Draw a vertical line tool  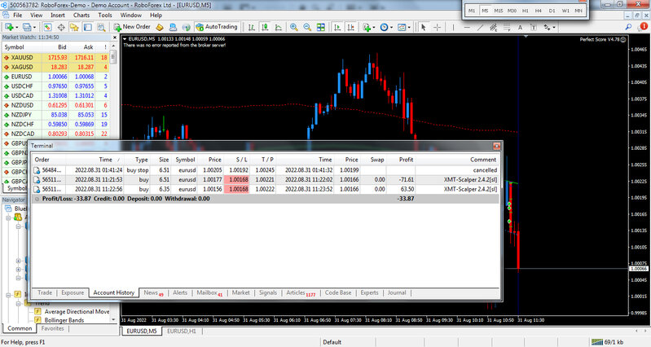click(x=453, y=27)
